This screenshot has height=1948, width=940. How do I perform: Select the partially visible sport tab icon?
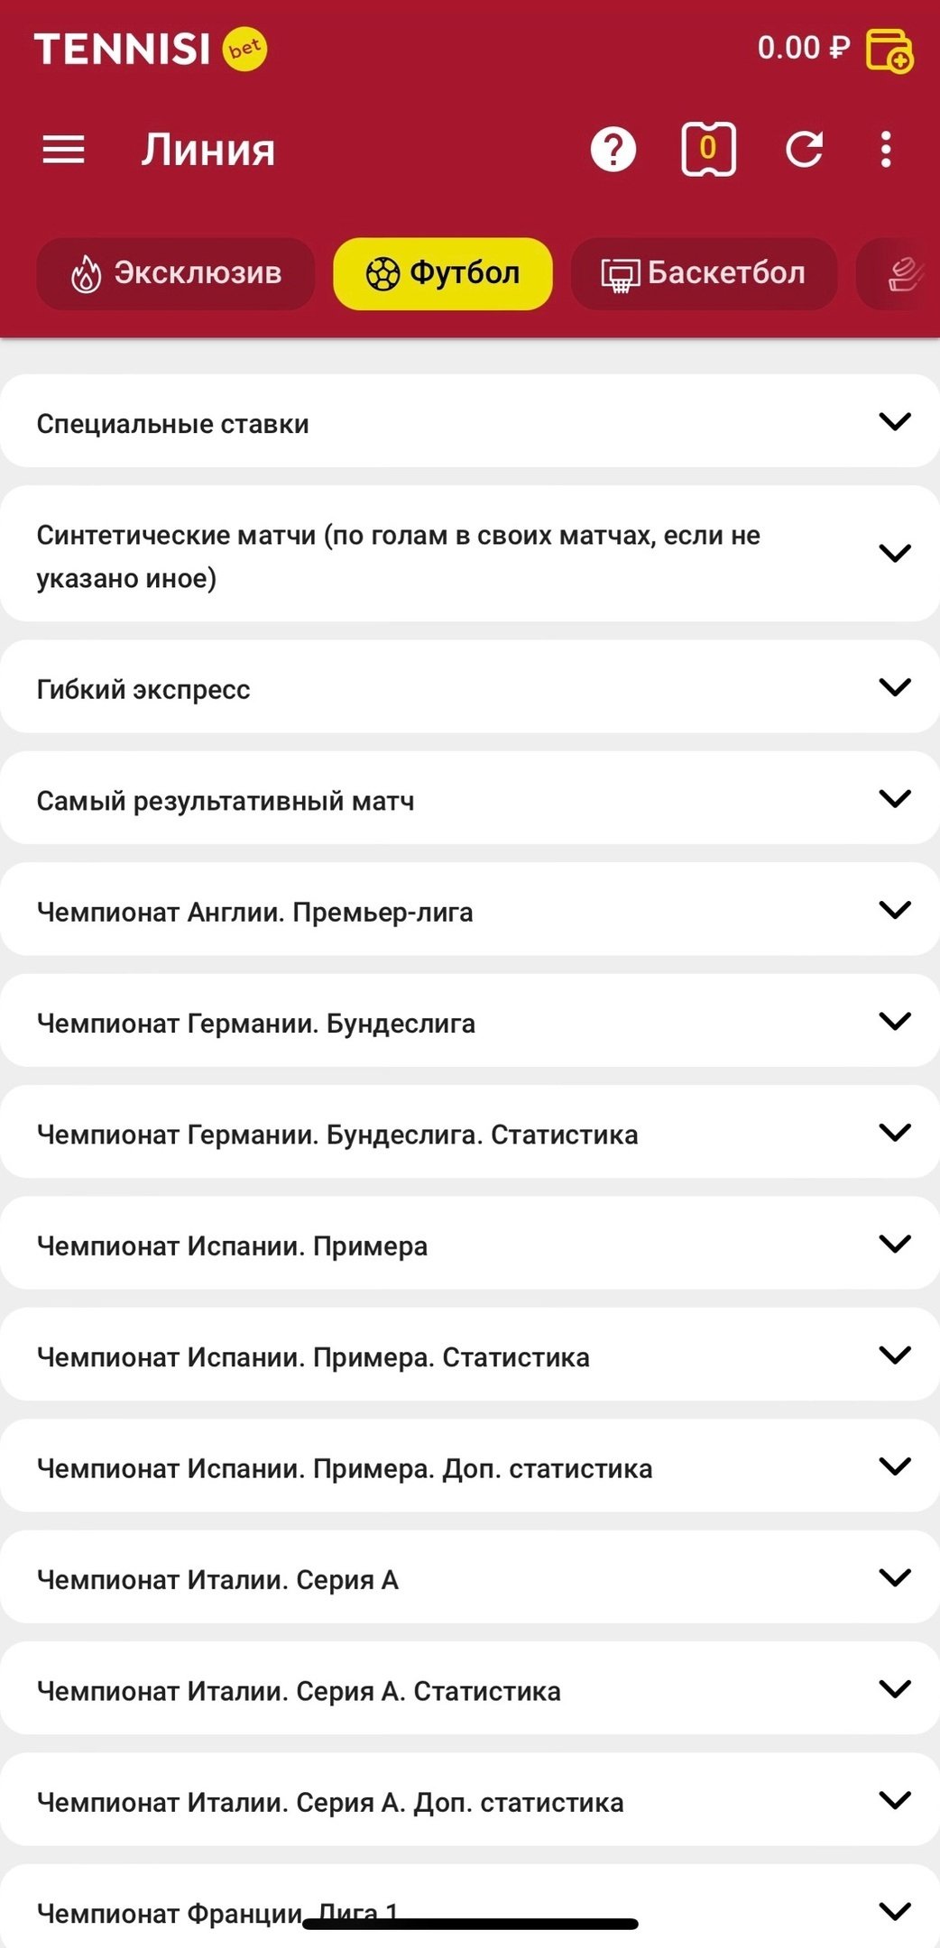point(905,274)
